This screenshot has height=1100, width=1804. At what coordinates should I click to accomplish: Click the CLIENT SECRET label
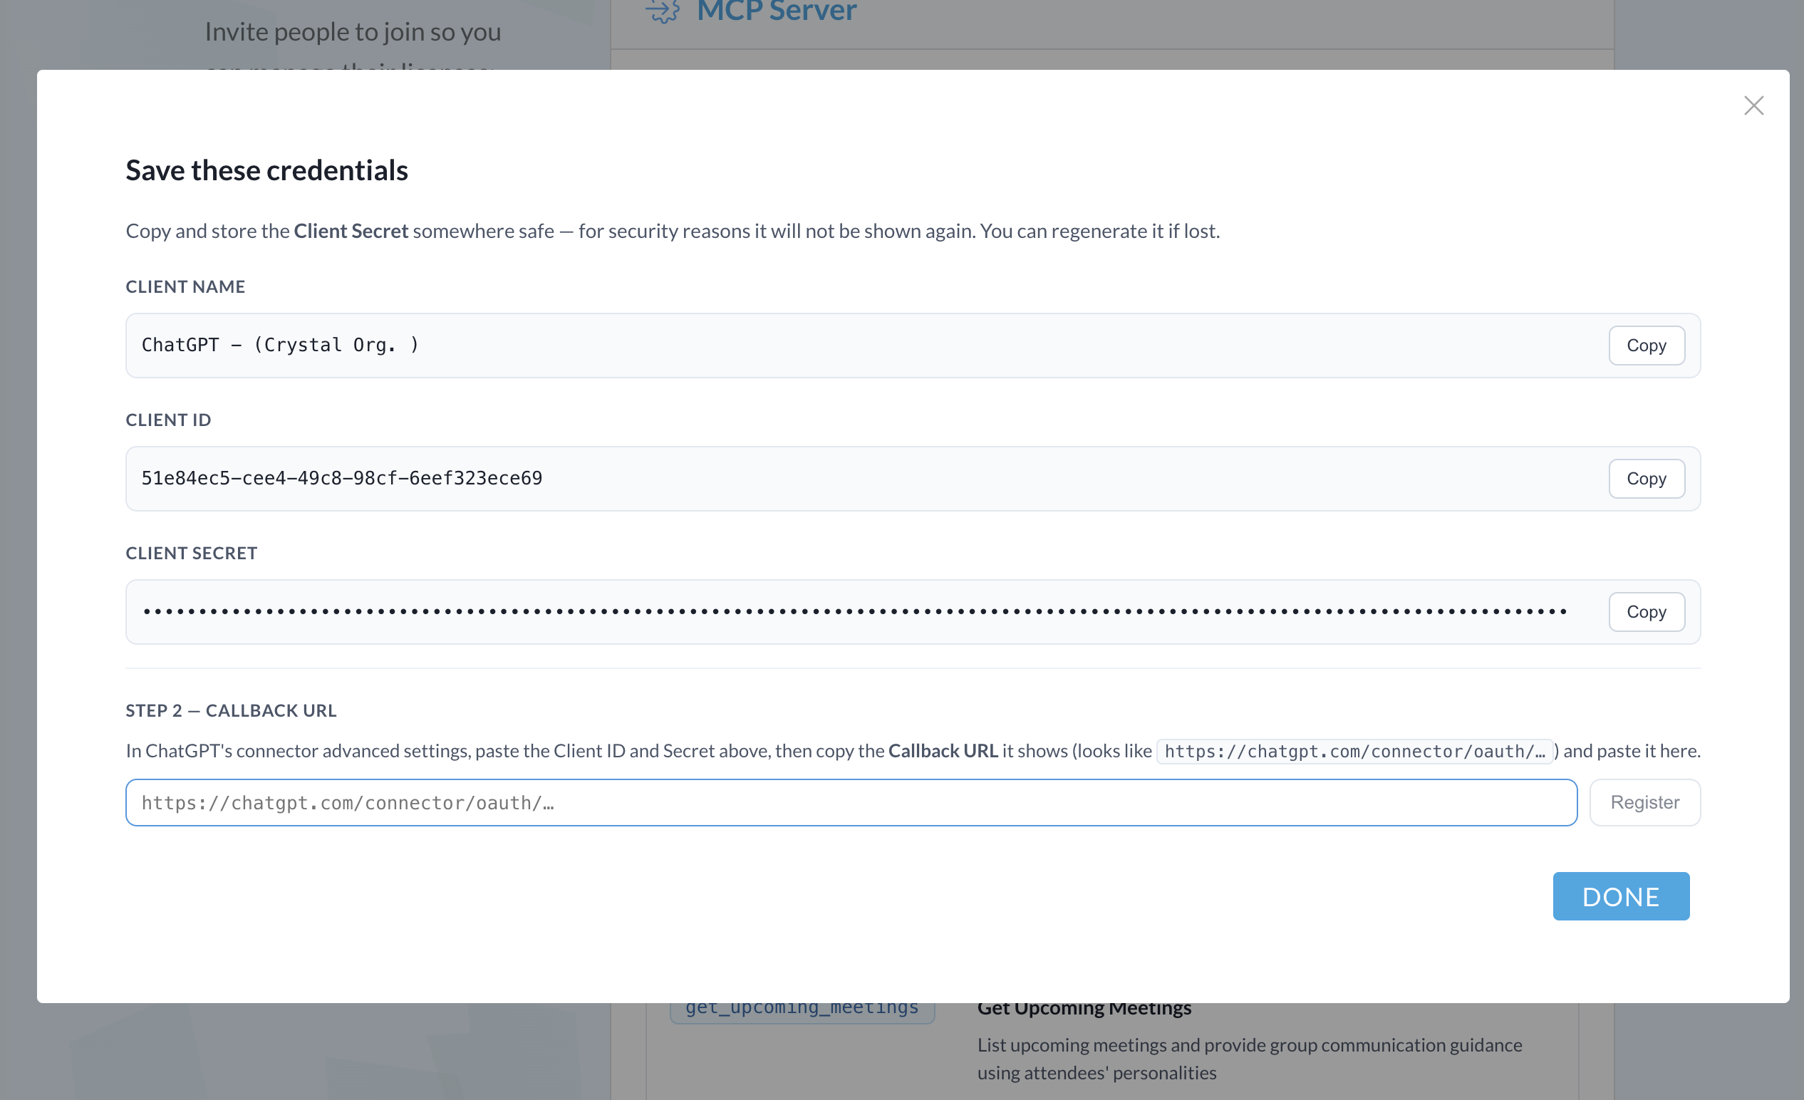click(x=191, y=553)
